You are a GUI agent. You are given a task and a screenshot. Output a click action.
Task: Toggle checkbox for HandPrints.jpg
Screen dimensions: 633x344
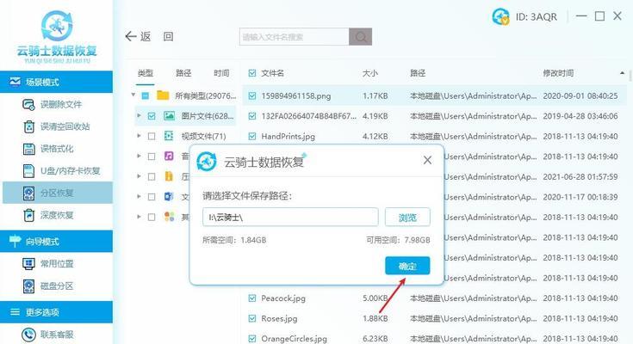click(252, 136)
